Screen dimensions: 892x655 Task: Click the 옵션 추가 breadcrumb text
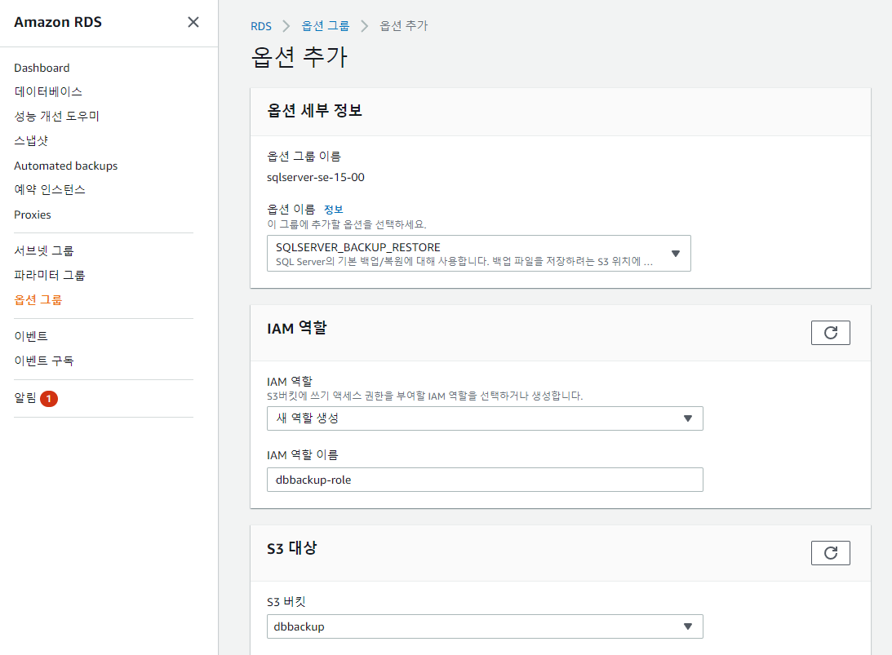click(x=404, y=25)
